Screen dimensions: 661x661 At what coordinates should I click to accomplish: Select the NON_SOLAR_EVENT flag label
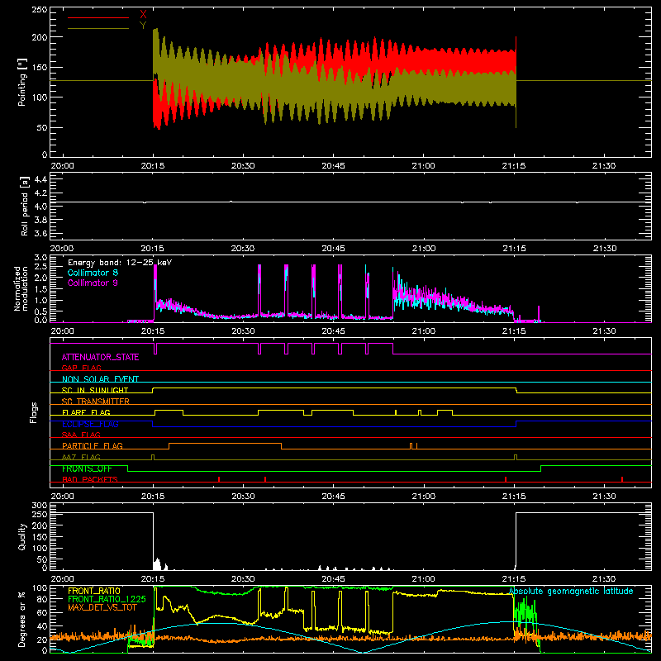(100, 379)
